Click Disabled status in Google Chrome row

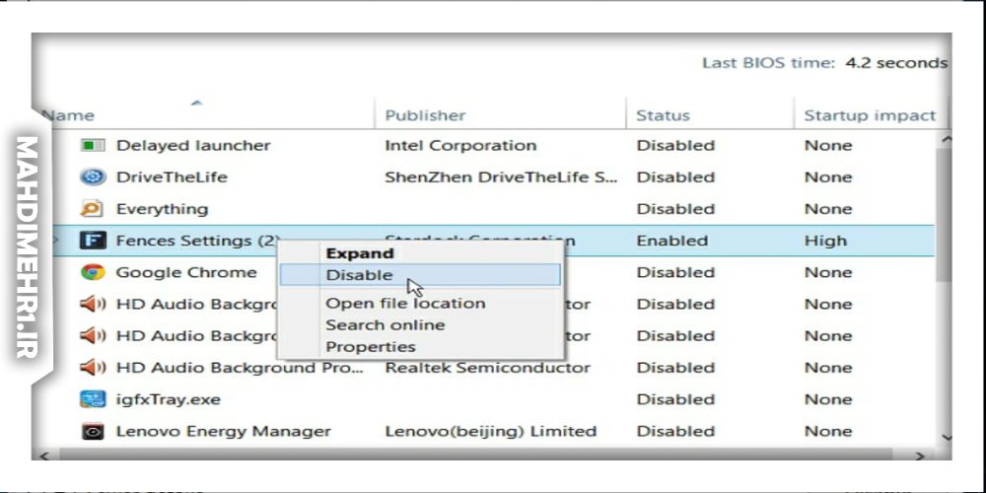tap(676, 272)
